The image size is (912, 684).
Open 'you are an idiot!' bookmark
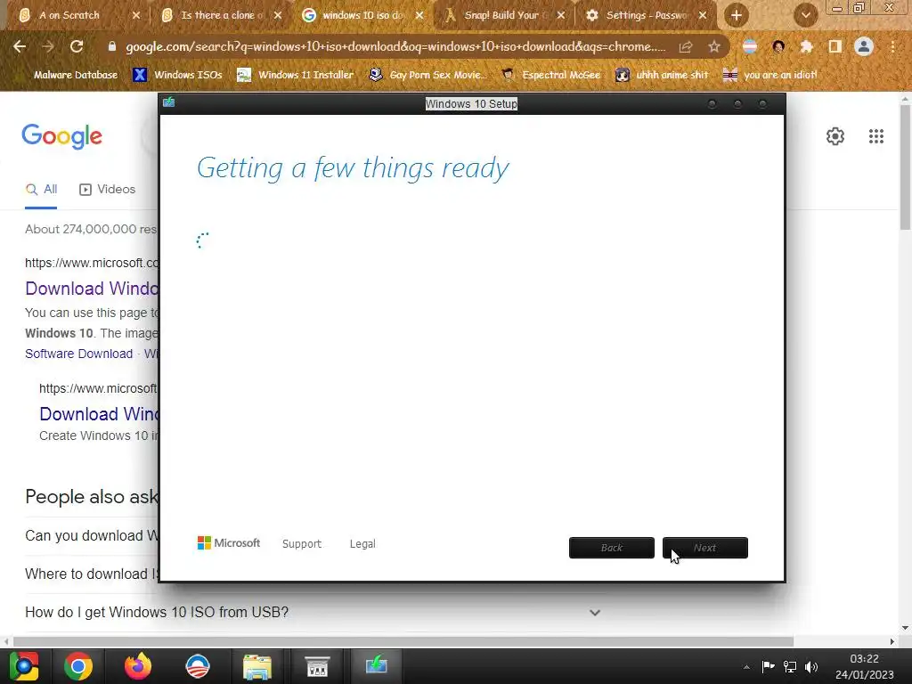click(770, 75)
